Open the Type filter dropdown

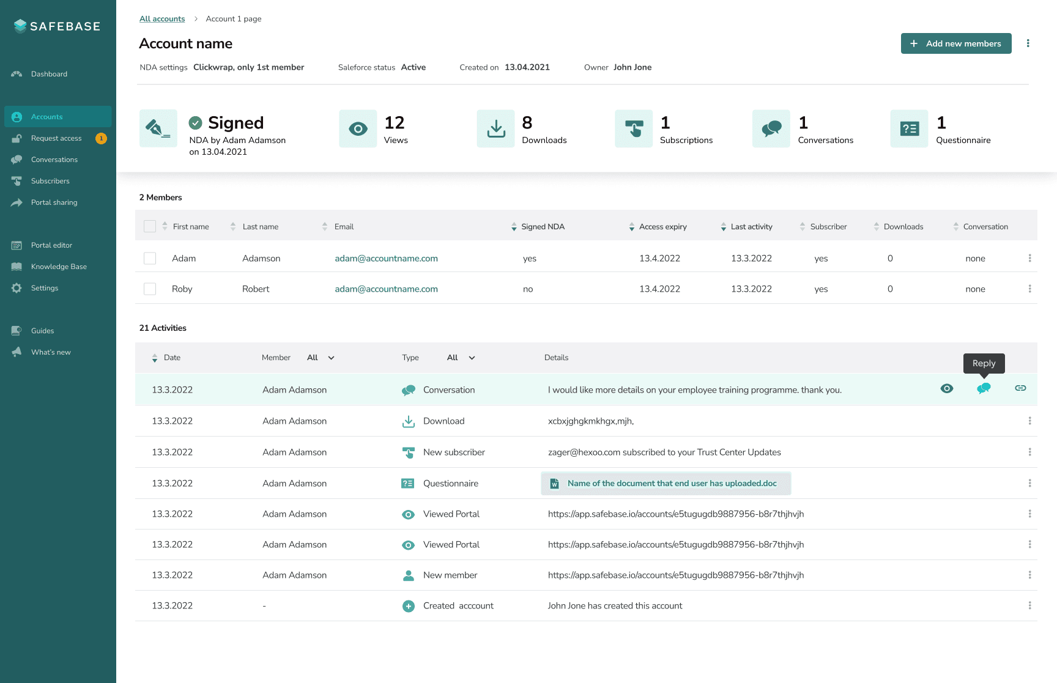(461, 358)
